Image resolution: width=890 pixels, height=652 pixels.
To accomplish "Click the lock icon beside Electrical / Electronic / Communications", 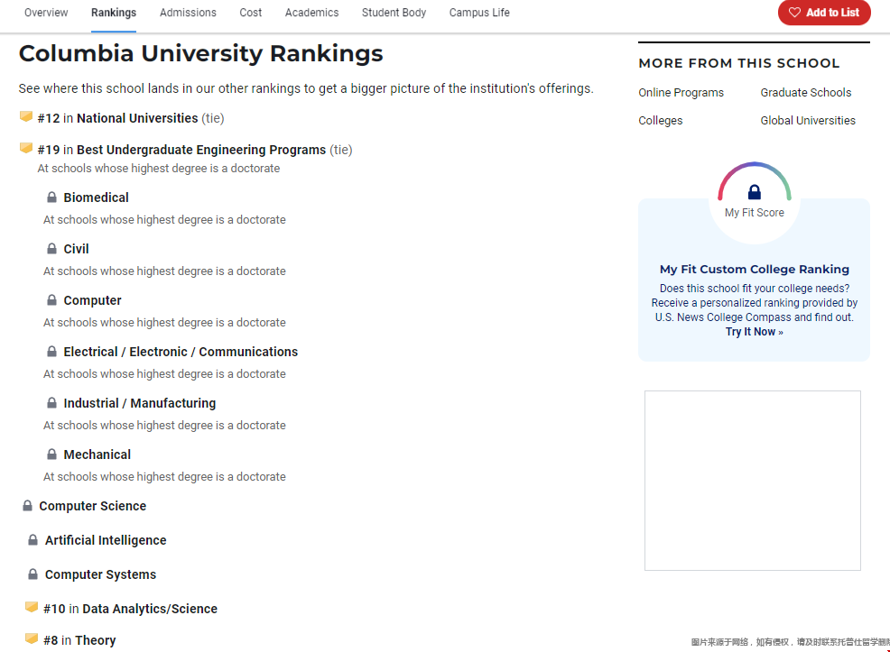I will [x=51, y=352].
